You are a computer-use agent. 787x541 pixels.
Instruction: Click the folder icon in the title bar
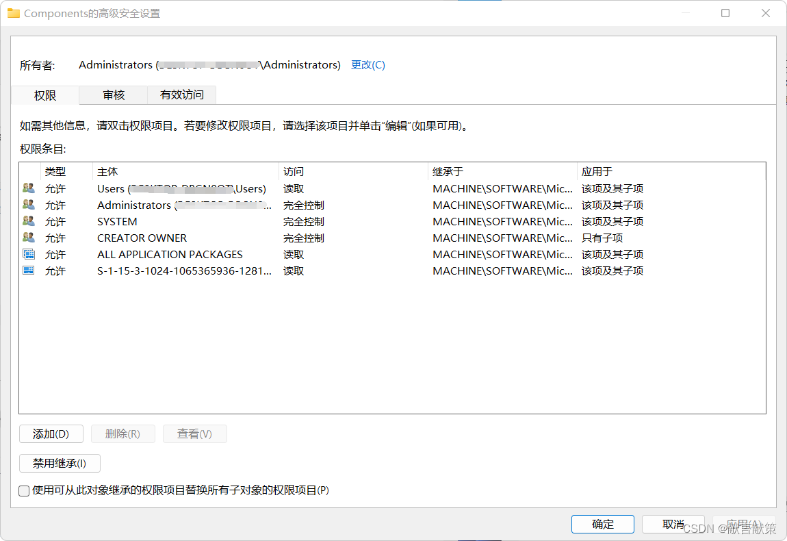pyautogui.click(x=14, y=12)
